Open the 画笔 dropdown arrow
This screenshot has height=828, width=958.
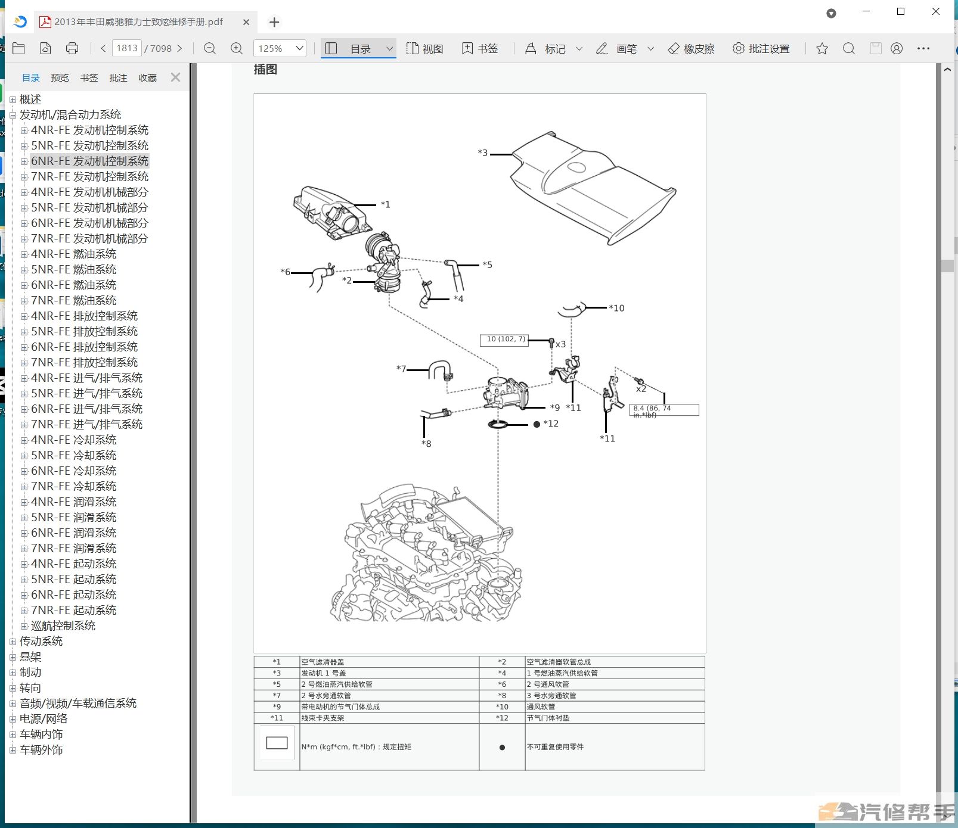pos(650,49)
